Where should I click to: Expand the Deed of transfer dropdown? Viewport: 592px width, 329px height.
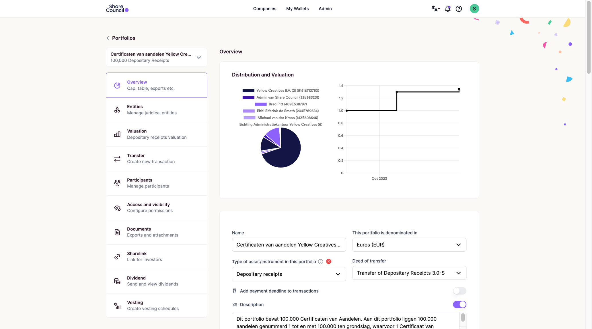coord(458,273)
